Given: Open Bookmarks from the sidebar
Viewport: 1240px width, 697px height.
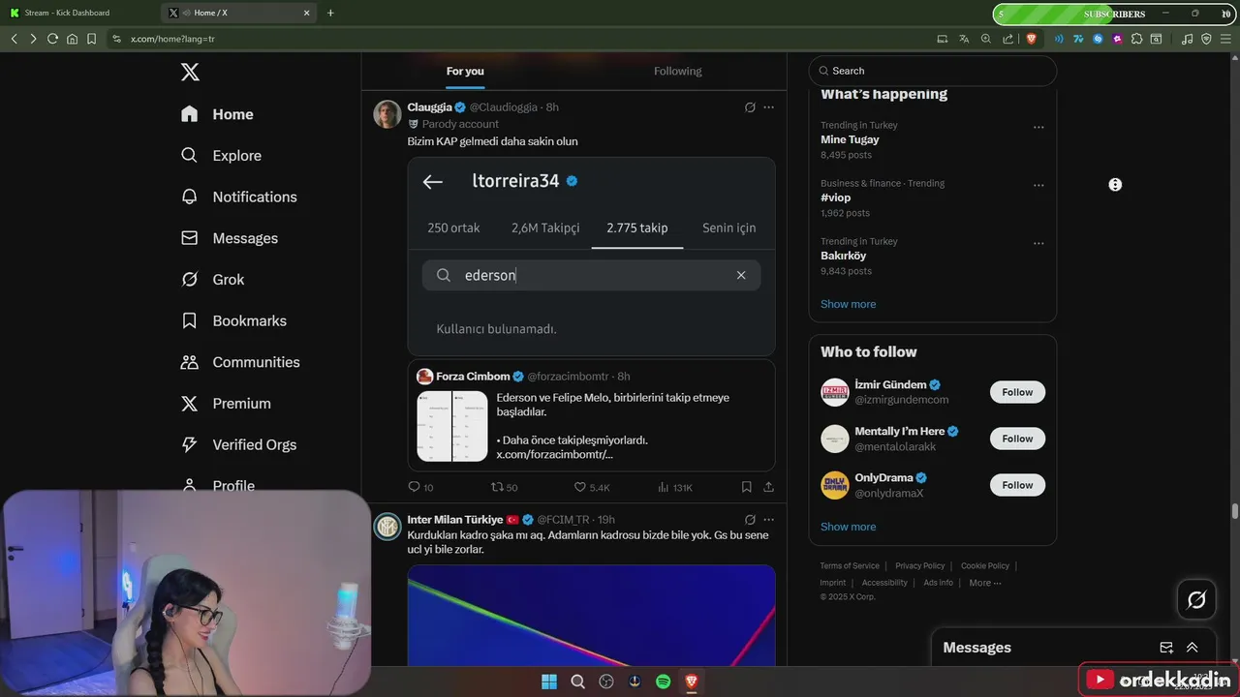Looking at the screenshot, I should click(233, 320).
